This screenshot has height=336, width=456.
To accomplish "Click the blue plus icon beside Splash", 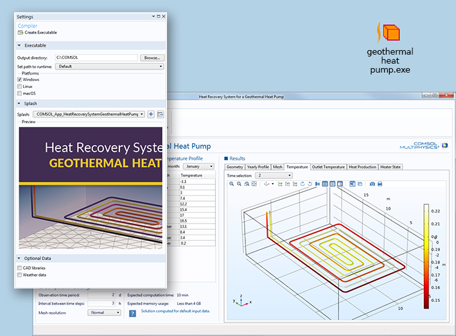I will tap(151, 114).
